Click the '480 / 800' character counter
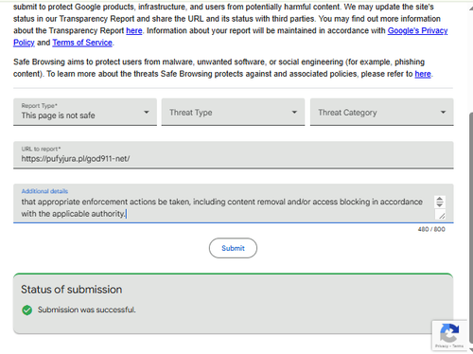This screenshot has height=354, width=473. coord(431,229)
